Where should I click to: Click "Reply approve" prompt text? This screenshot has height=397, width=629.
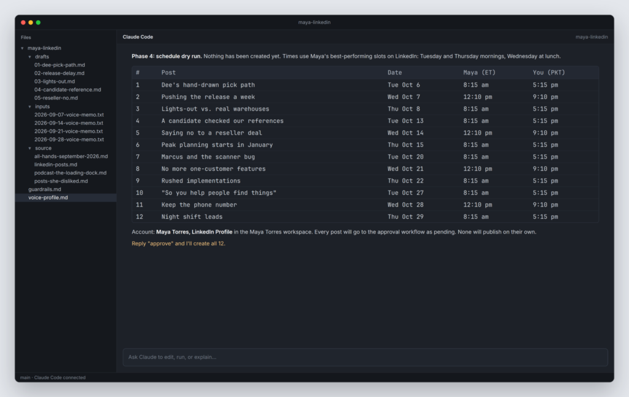point(178,243)
